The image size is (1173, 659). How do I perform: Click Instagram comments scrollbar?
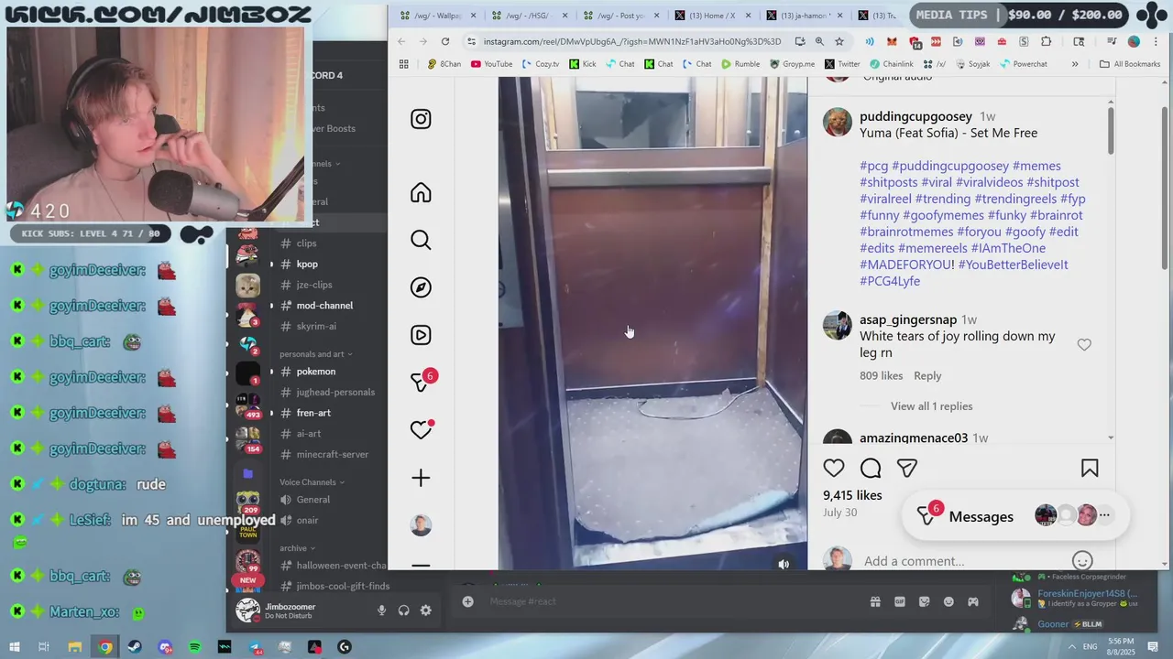(x=1111, y=130)
